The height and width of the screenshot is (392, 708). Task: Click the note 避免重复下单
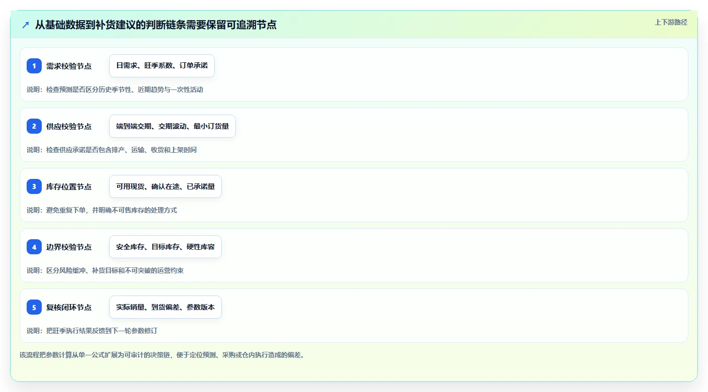[x=102, y=210]
